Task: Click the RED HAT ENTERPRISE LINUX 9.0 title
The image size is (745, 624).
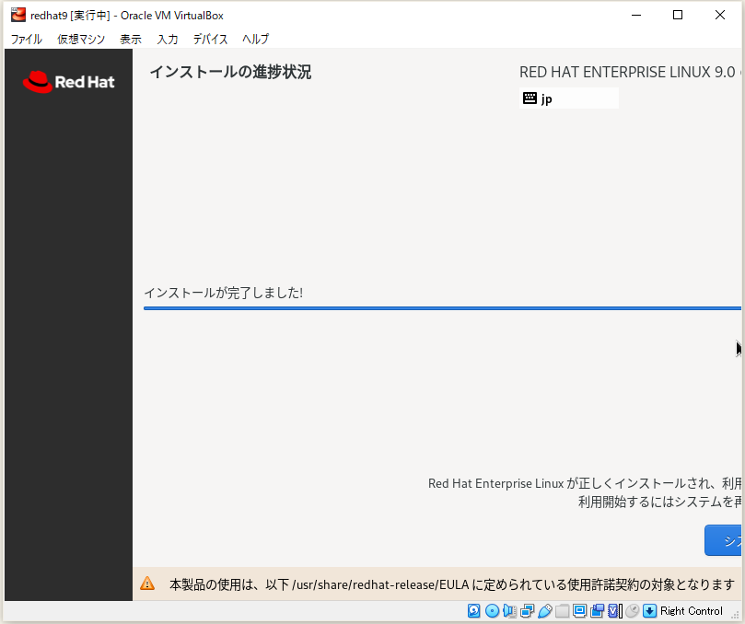Action: [627, 72]
